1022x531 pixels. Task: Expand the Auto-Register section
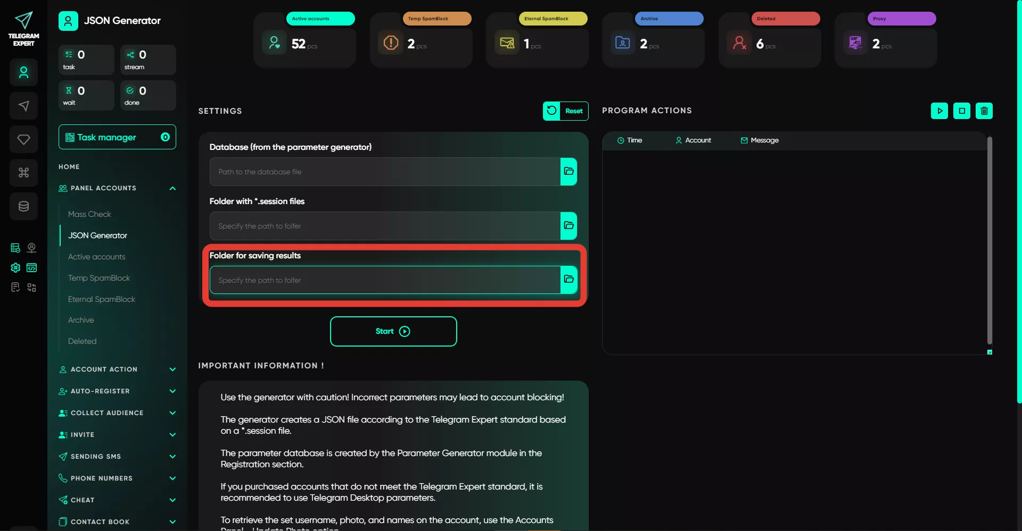pos(172,391)
